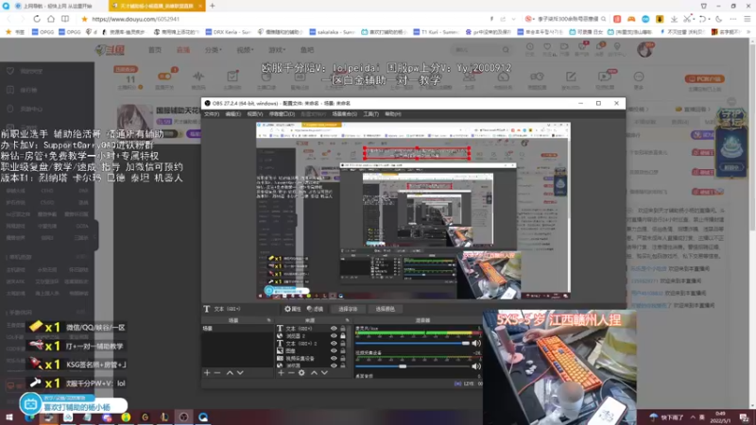Open the OBS 文件(F) menu
Viewport: 756px width, 425px height.
211,114
